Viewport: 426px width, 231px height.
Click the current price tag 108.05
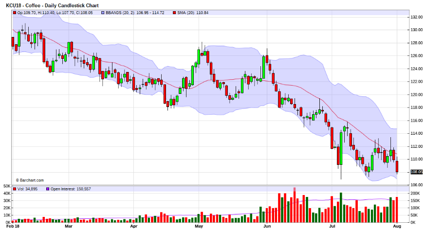pos(416,172)
